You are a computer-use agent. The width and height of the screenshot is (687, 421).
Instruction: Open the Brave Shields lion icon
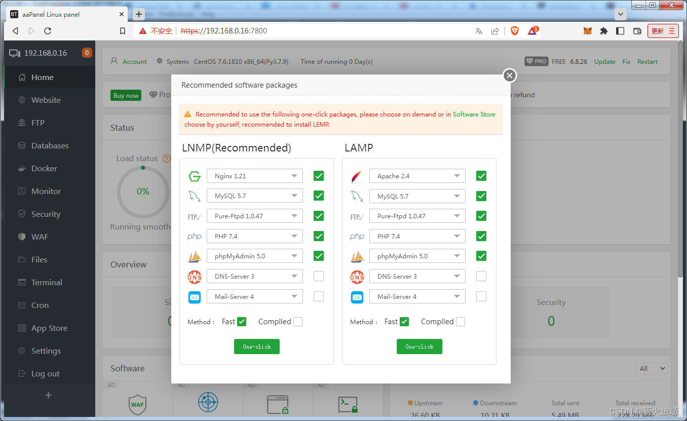click(x=515, y=31)
